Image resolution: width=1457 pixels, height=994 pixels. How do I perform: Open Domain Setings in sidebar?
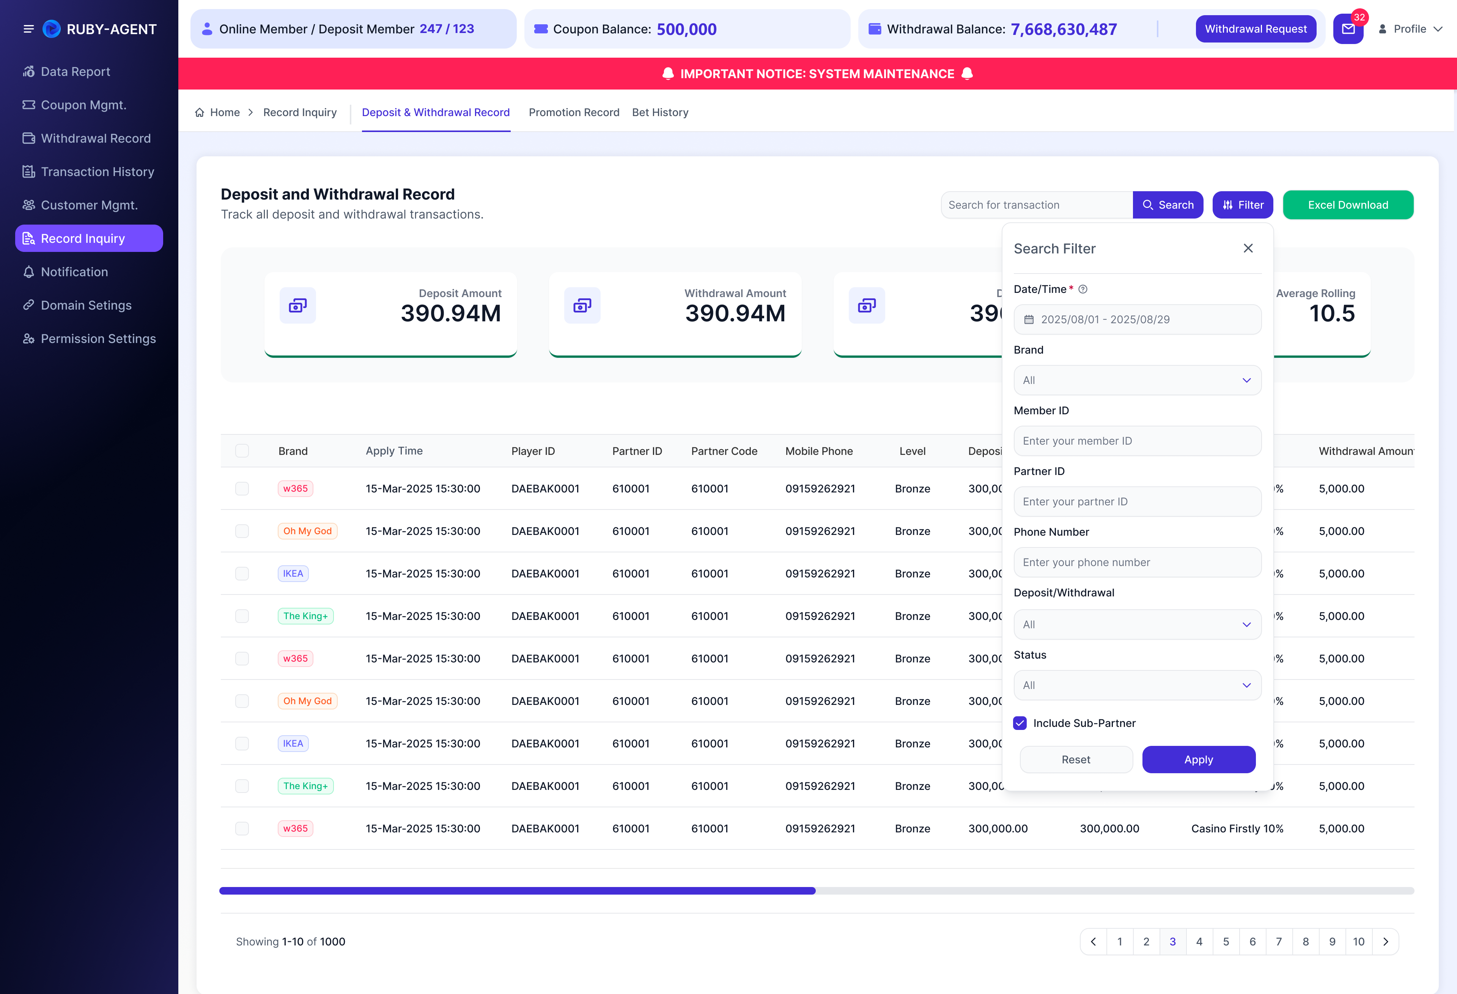coord(89,305)
